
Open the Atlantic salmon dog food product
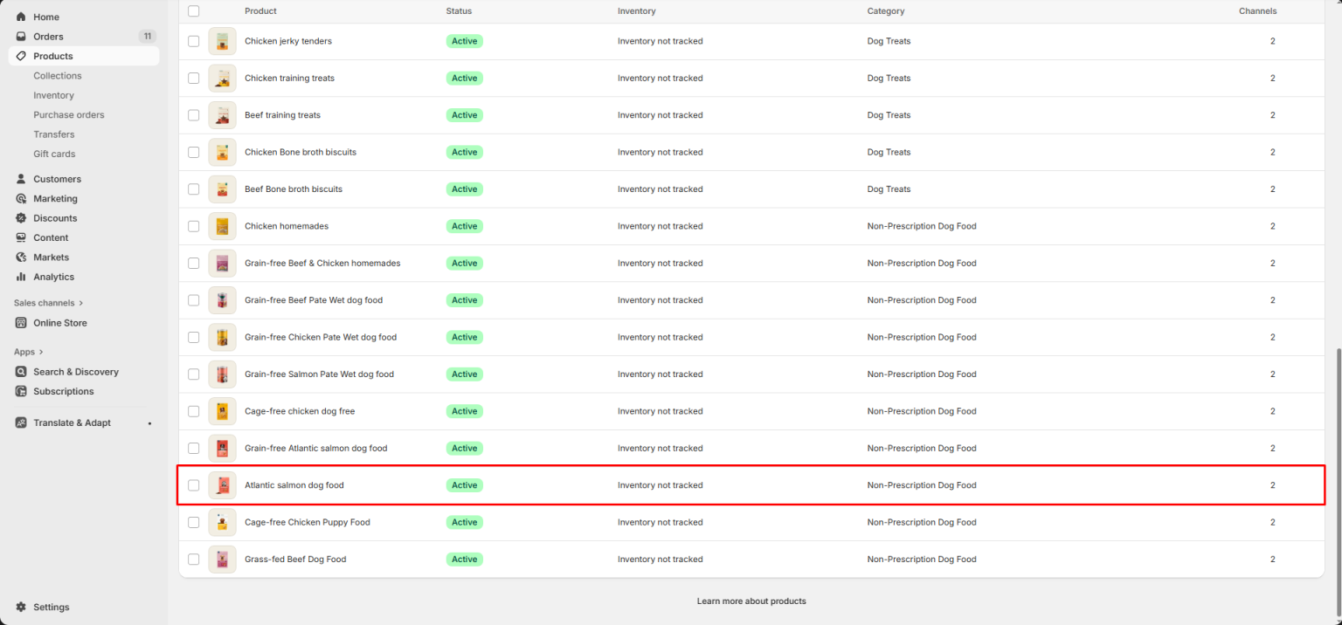click(294, 484)
